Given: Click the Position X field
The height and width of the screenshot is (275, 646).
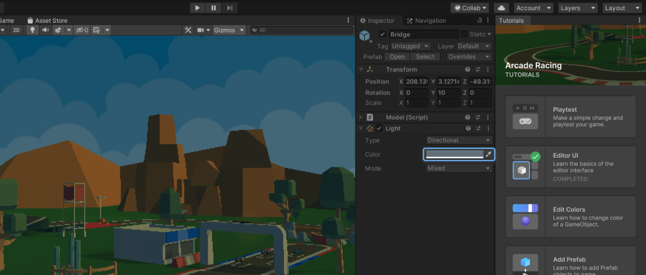Looking at the screenshot, I should coord(416,82).
